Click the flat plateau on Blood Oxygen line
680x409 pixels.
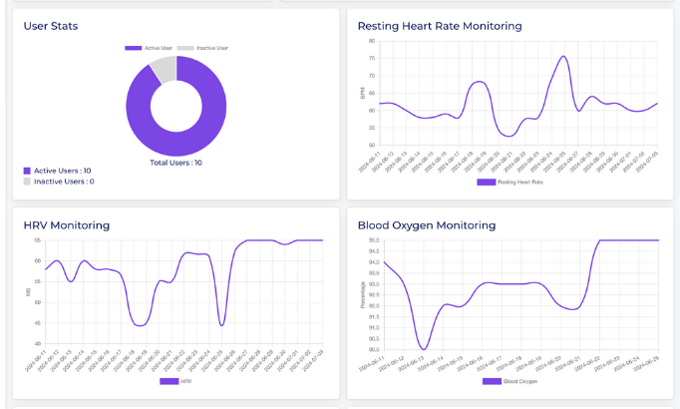(x=628, y=240)
